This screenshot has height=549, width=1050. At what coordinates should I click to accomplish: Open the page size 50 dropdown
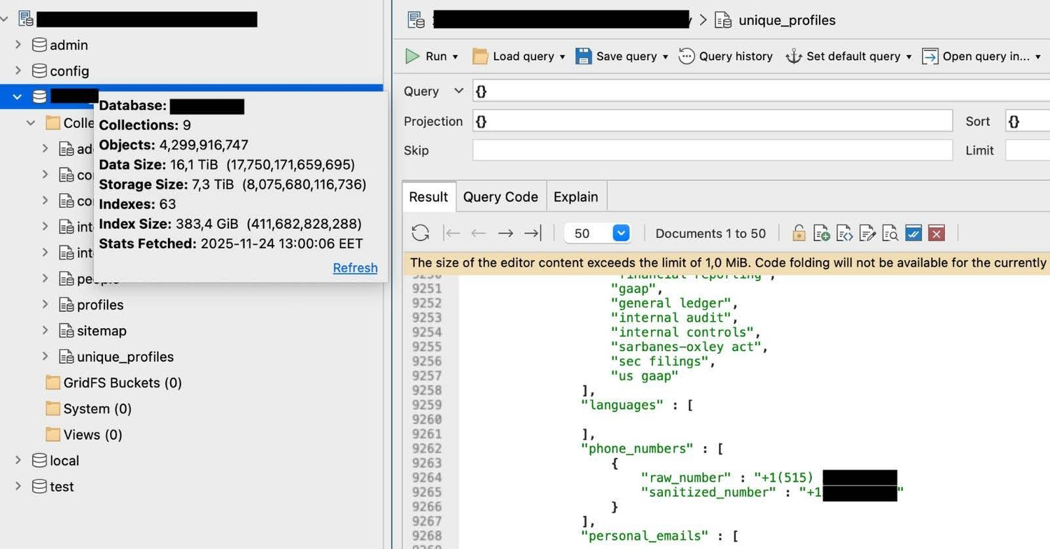pyautogui.click(x=621, y=234)
